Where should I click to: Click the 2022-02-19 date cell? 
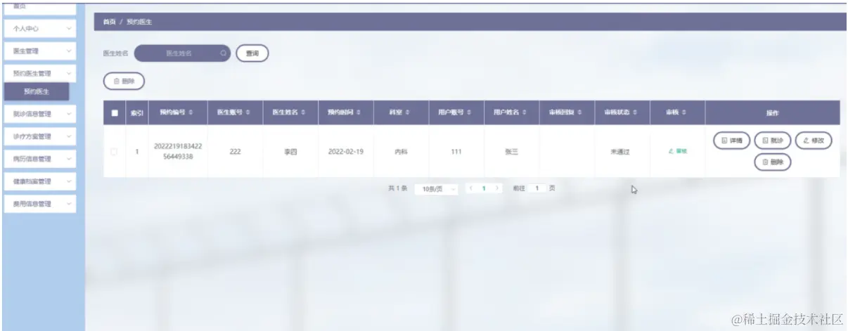click(x=345, y=152)
